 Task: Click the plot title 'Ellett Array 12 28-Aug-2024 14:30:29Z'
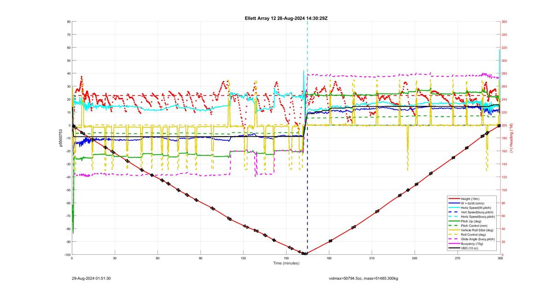click(286, 18)
